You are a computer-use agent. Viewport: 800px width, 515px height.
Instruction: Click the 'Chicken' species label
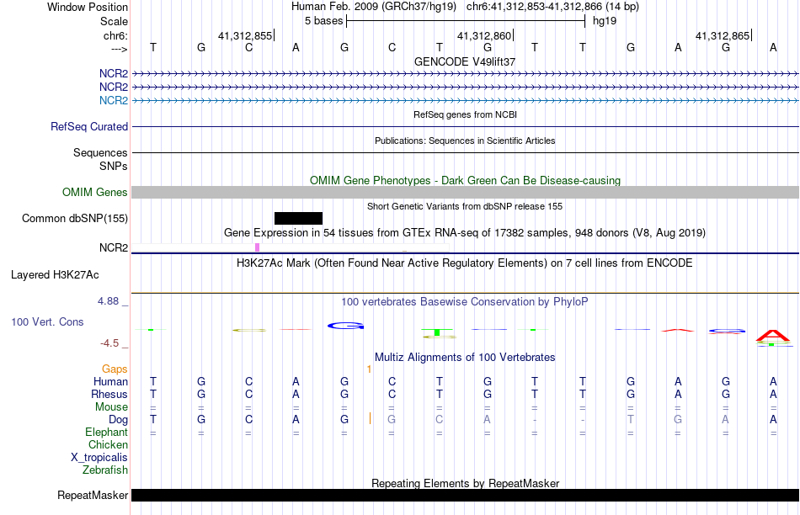(108, 444)
